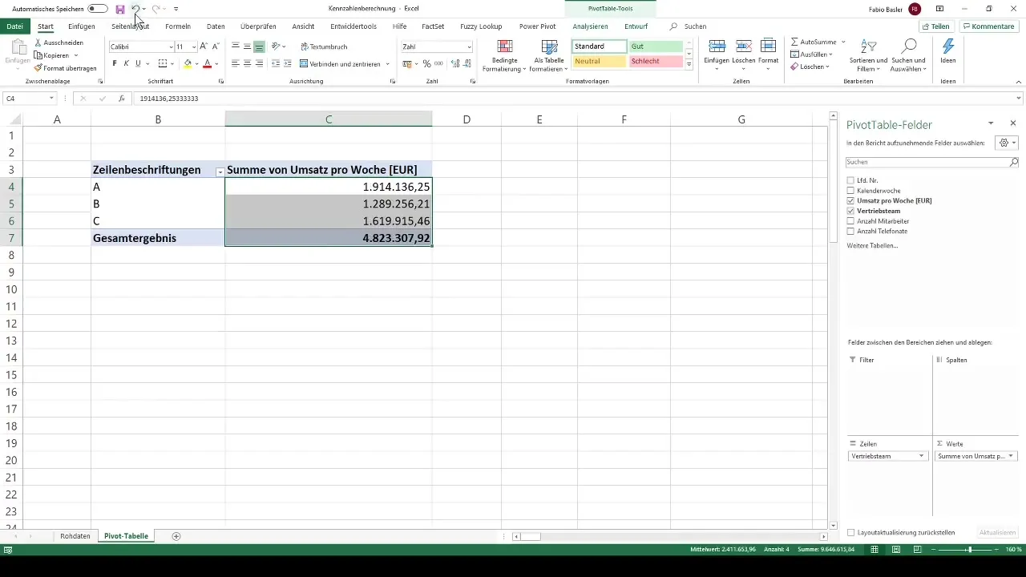This screenshot has height=577, width=1026.
Task: Open the Zahl number format dropdown
Action: (x=469, y=47)
